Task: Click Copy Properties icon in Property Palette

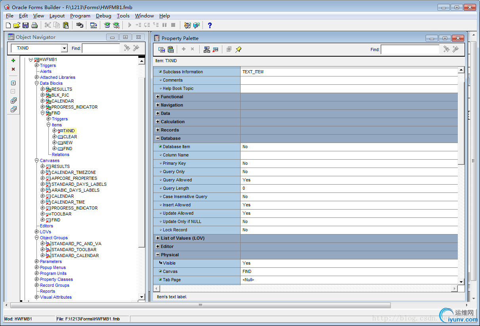Action: coord(162,50)
